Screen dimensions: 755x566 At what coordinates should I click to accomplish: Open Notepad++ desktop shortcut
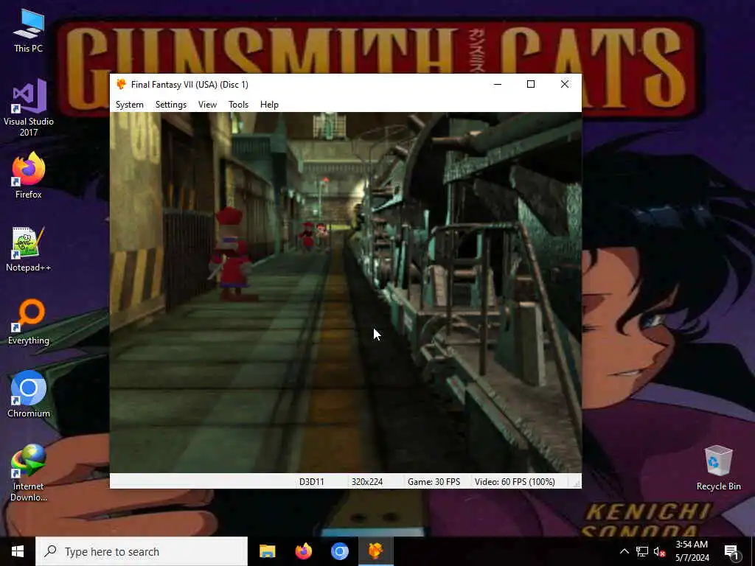point(29,249)
